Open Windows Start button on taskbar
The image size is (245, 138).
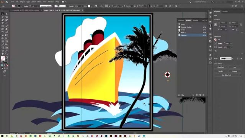2,136
